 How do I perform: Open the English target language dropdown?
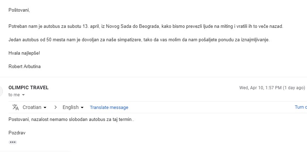click(73, 107)
